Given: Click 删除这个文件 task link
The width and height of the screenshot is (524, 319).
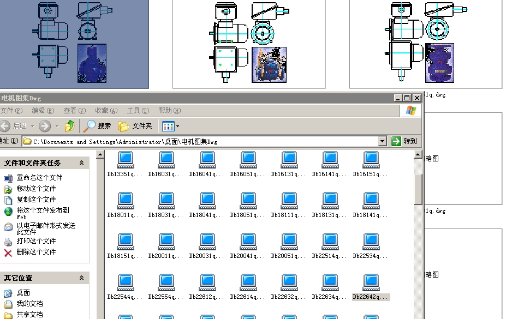Looking at the screenshot, I should 36,252.
